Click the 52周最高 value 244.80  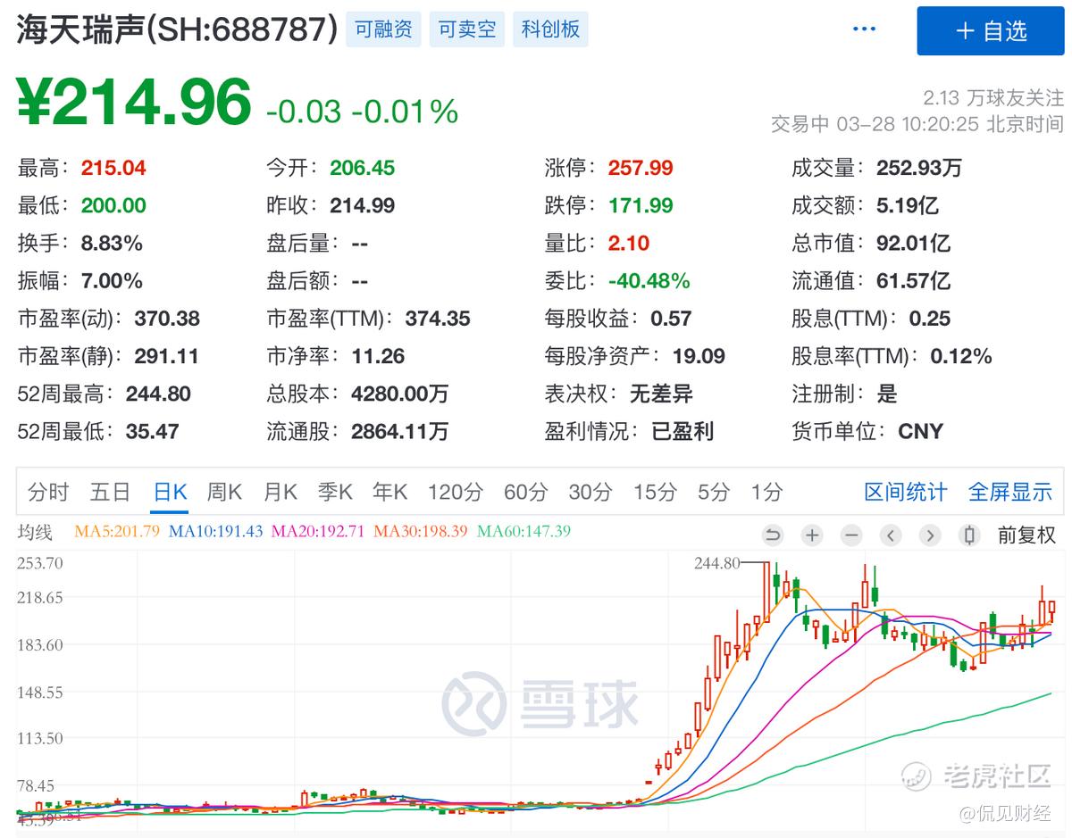[158, 394]
